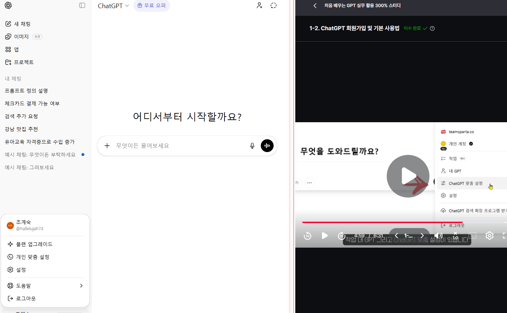The width and height of the screenshot is (507, 313).
Task: Open chat '강남 맛집 추천'
Action: click(21, 129)
